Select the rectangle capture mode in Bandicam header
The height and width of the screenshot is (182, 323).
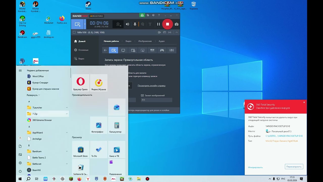point(77,24)
